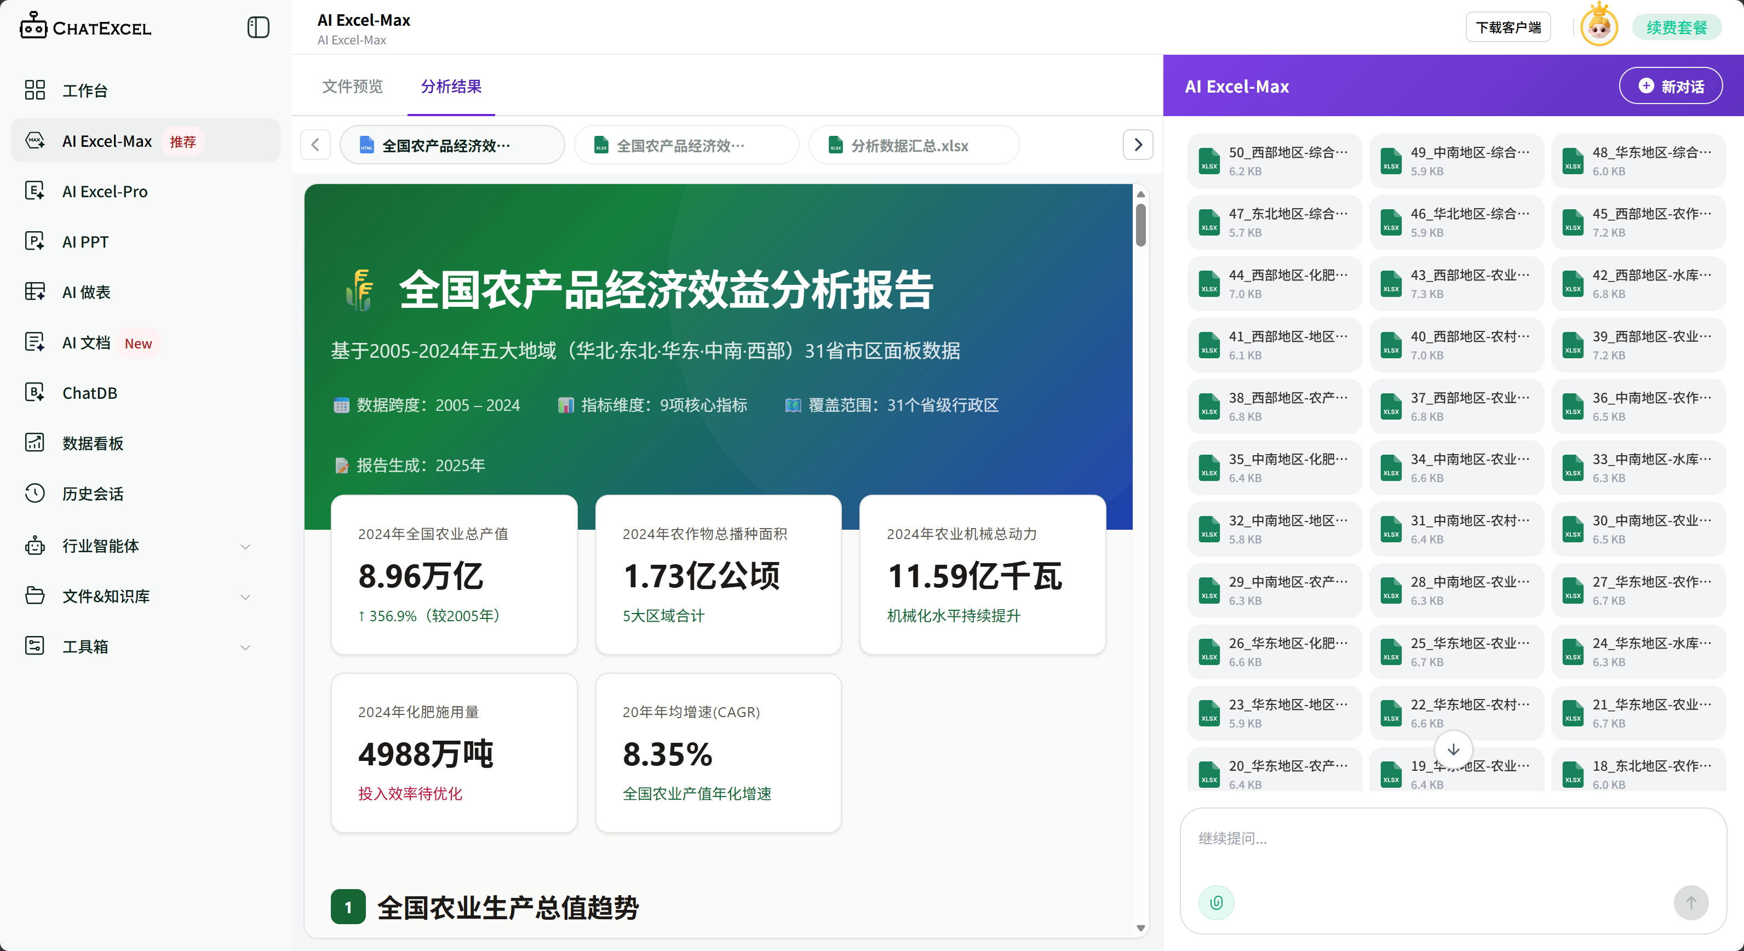Open file 47_东北地区-综合…

point(1274,222)
